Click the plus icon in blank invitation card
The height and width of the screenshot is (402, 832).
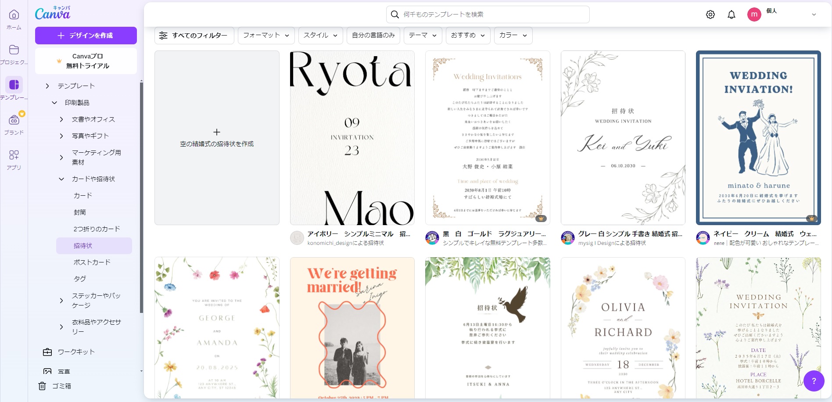217,132
